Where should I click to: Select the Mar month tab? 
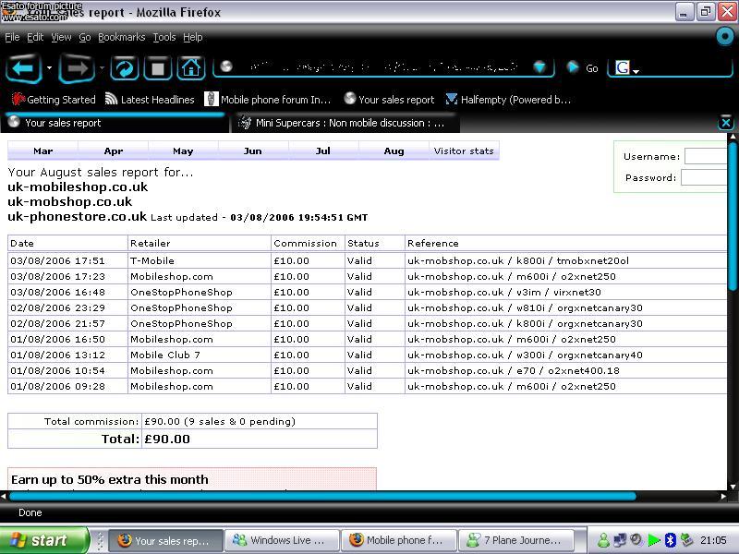tap(42, 151)
